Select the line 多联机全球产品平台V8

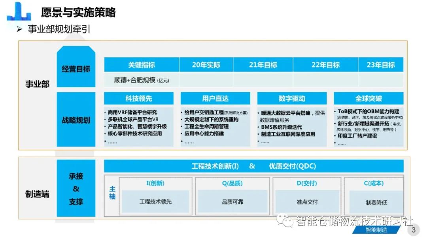(133, 119)
